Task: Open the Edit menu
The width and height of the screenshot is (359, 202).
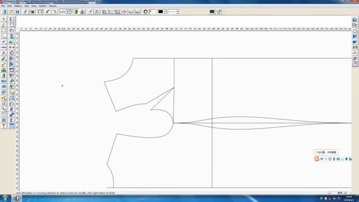Action: tap(10, 6)
